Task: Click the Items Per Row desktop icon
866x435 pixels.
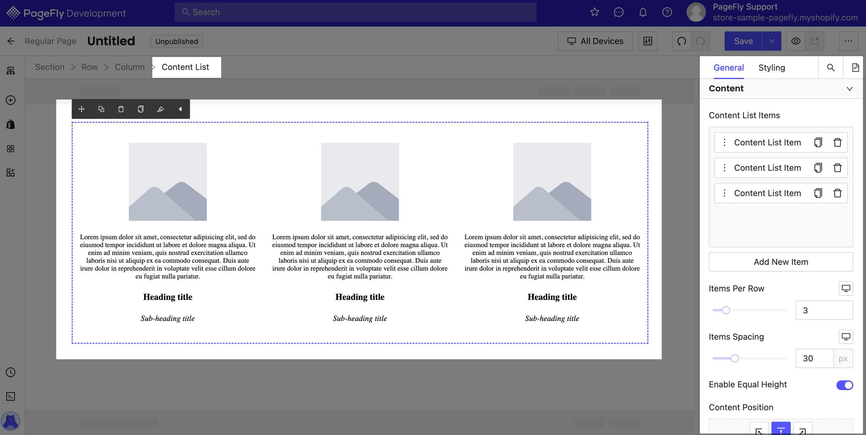Action: click(847, 288)
